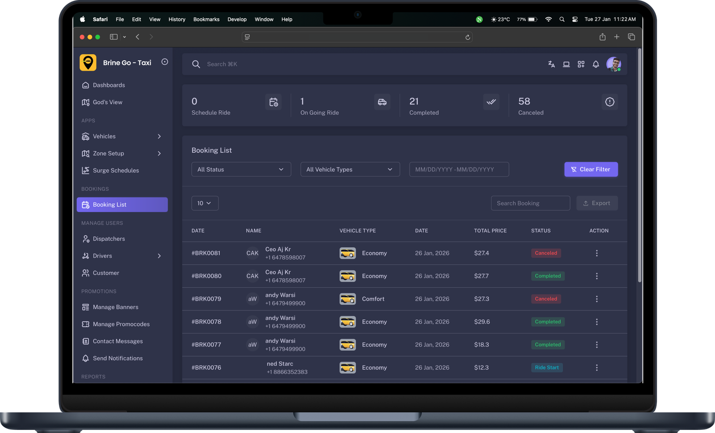Click the Wi-Fi icon in menu bar
The image size is (715, 433).
(548, 19)
